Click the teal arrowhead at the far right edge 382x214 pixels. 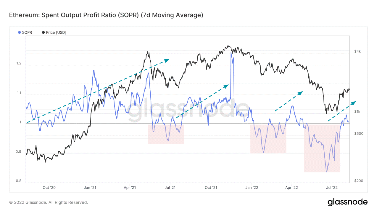pos(353,102)
